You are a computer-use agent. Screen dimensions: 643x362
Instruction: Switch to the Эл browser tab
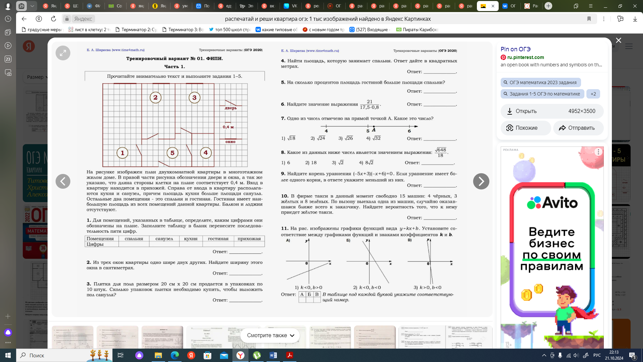click(x=246, y=6)
